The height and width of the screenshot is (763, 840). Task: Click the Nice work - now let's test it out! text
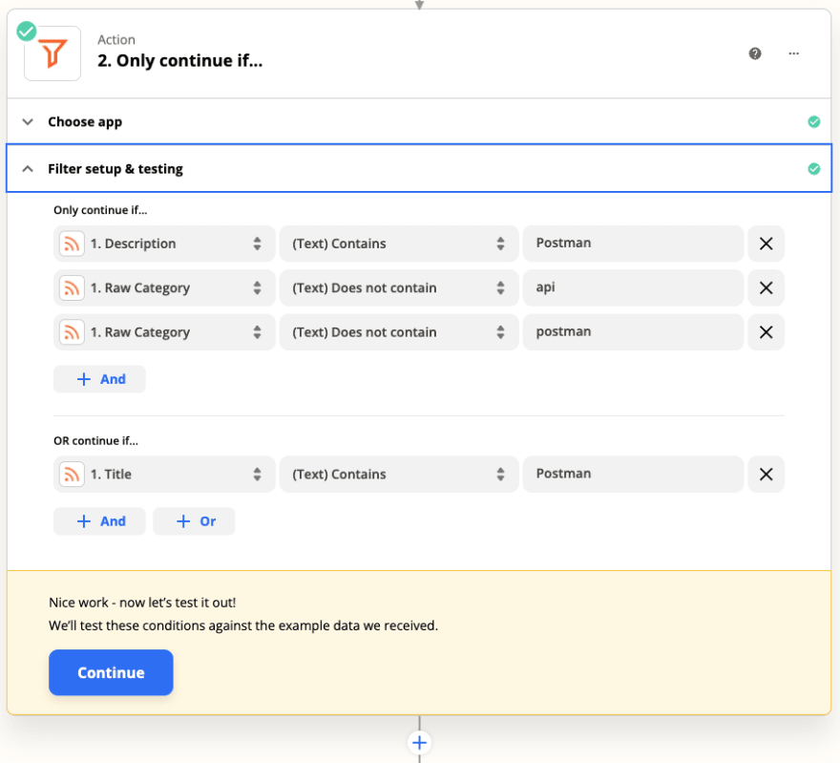[142, 603]
